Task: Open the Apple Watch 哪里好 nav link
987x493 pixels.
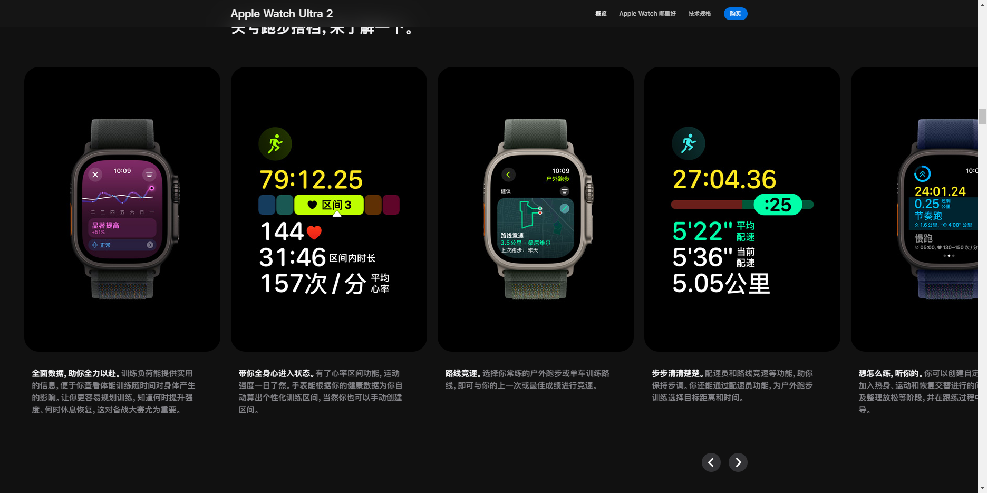Action: (647, 14)
